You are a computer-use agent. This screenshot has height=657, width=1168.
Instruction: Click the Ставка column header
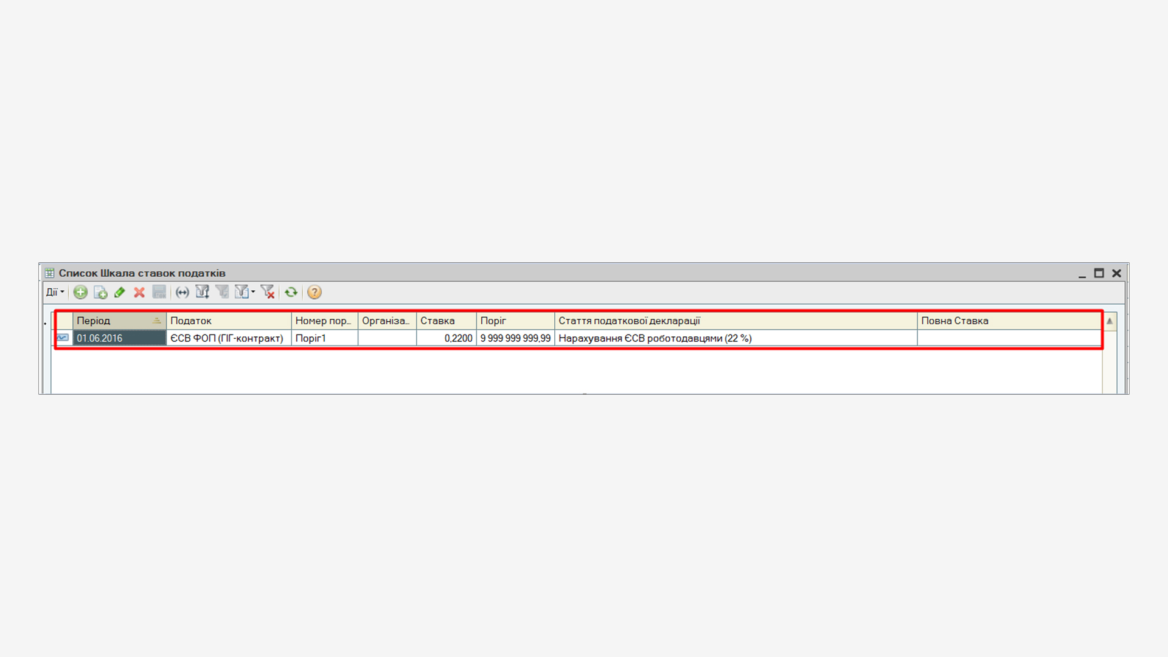pyautogui.click(x=447, y=321)
